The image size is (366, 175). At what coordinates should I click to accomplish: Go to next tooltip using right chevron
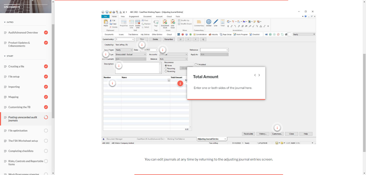(259, 75)
